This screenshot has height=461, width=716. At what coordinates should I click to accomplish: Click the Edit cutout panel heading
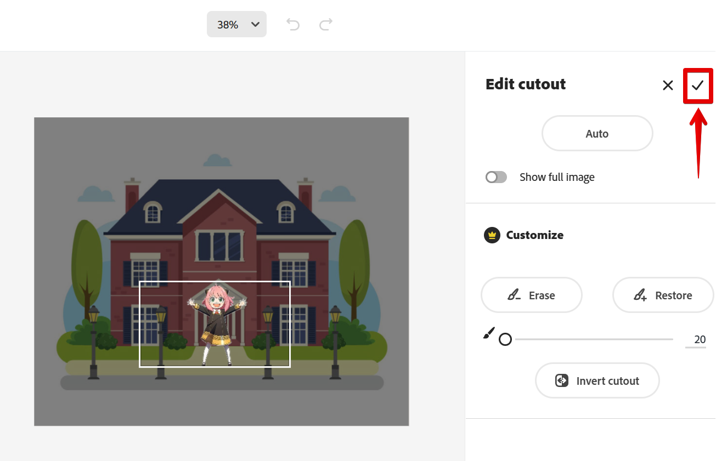(526, 84)
